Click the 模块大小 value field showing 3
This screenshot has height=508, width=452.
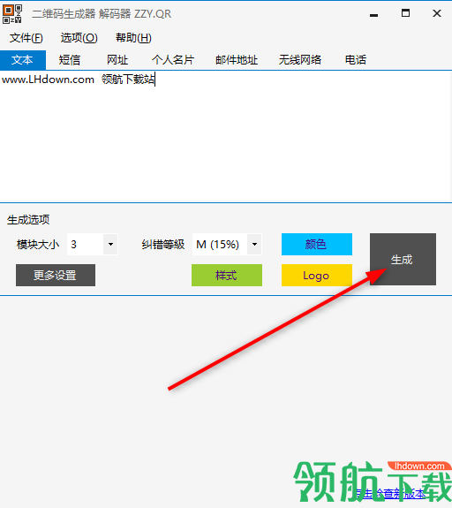[86, 244]
